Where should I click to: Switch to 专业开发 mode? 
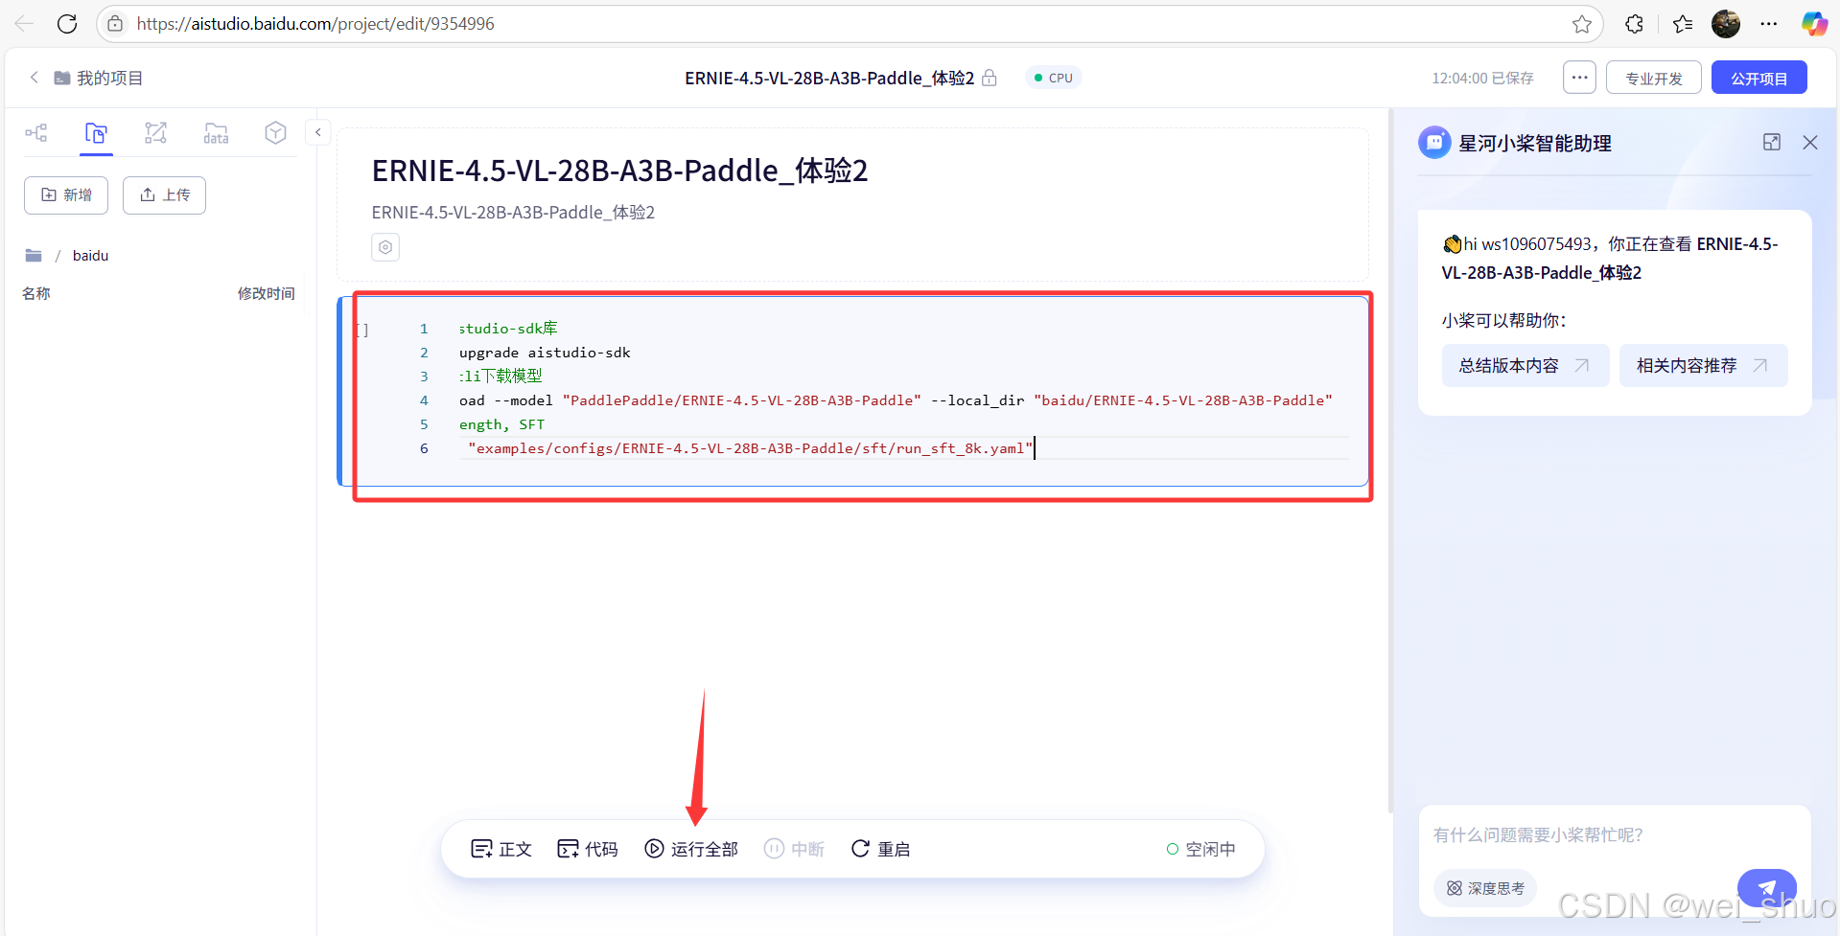pyautogui.click(x=1654, y=78)
